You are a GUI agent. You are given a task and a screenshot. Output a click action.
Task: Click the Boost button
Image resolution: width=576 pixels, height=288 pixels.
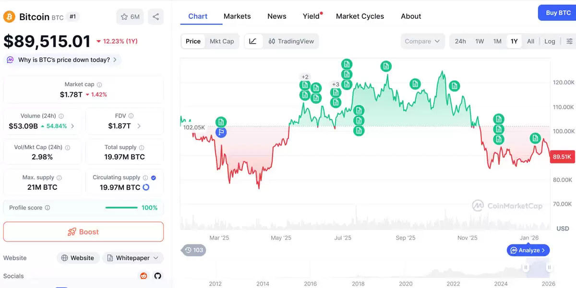tap(84, 232)
